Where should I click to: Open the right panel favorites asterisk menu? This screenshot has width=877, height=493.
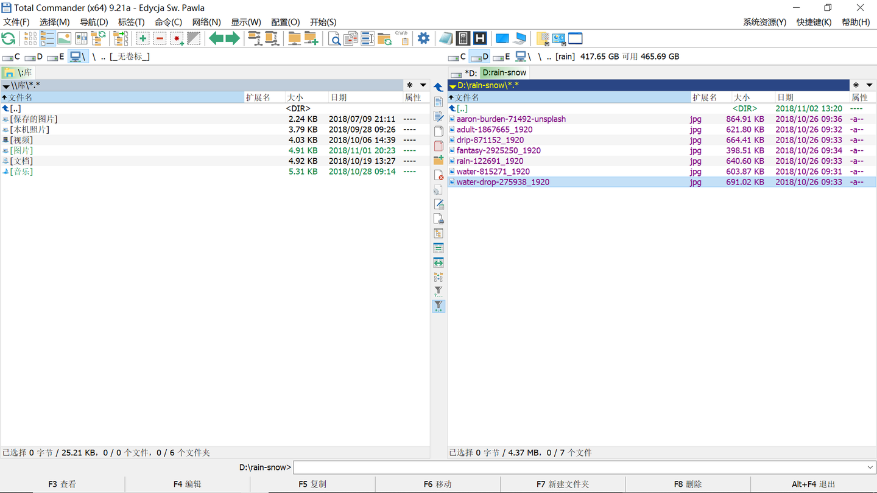[856, 85]
